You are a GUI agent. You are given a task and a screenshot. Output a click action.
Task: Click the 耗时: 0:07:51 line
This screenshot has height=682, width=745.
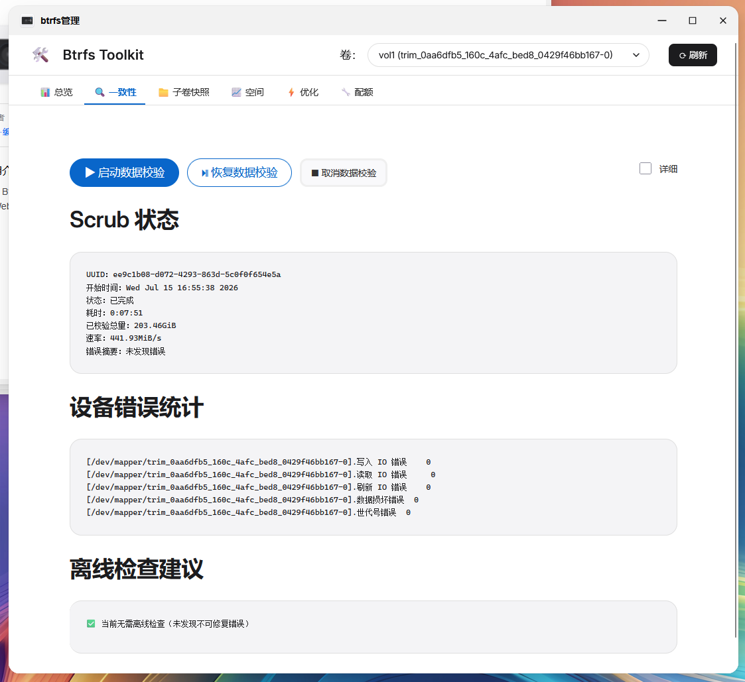[114, 313]
